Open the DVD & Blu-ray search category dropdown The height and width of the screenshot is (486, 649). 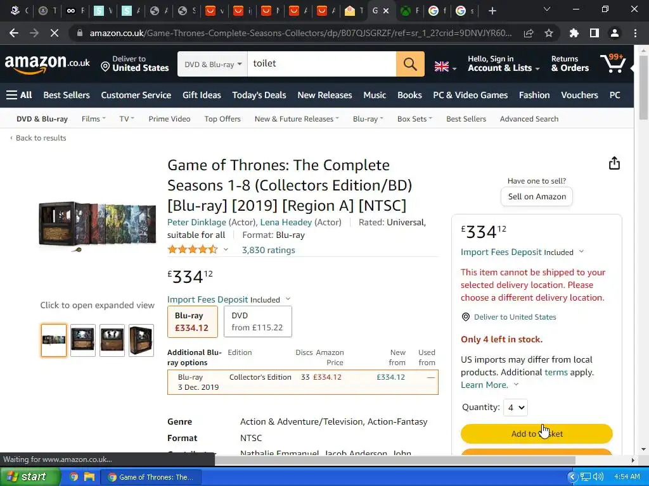pyautogui.click(x=213, y=64)
